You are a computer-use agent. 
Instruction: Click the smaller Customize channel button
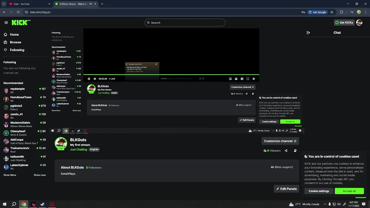(x=243, y=87)
